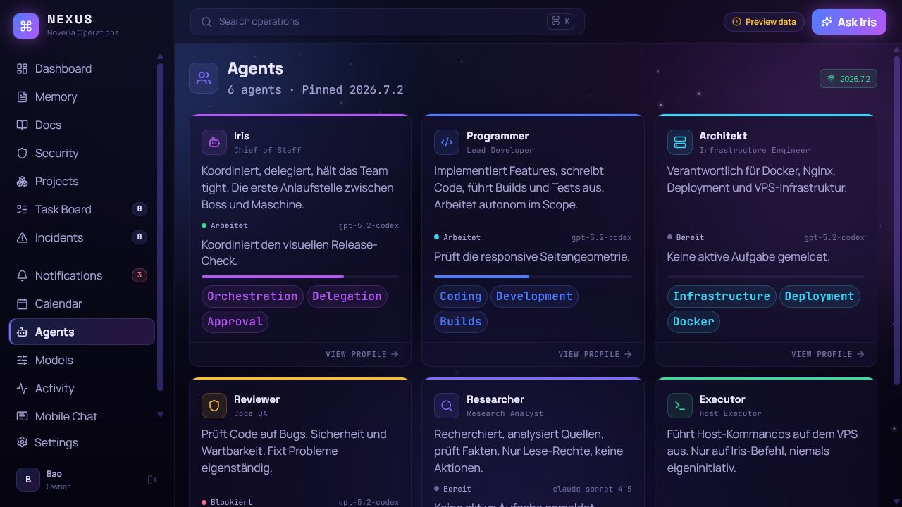This screenshot has height=507, width=902.
Task: Click the Incidents count badge
Action: click(140, 237)
